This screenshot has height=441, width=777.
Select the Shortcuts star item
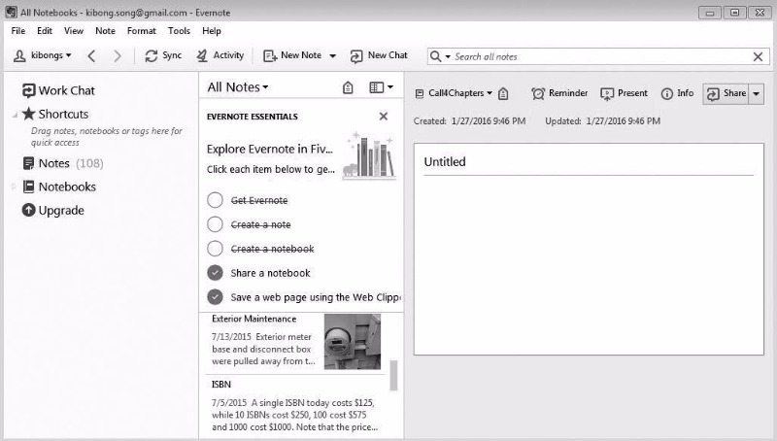tap(55, 114)
